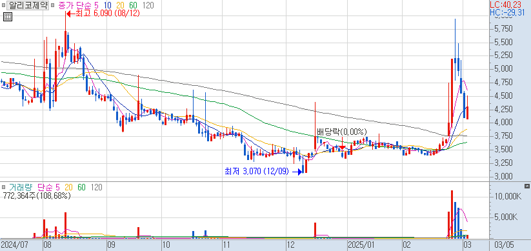Click the 5,500 price axis label
This screenshot has height=251, width=531.
point(503,43)
